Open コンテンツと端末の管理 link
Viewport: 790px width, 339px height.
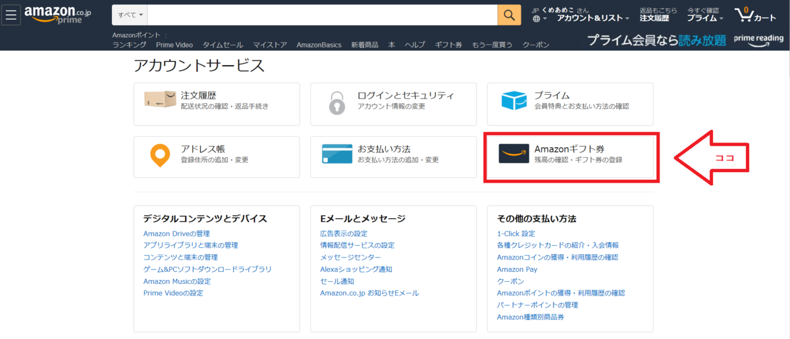click(180, 257)
